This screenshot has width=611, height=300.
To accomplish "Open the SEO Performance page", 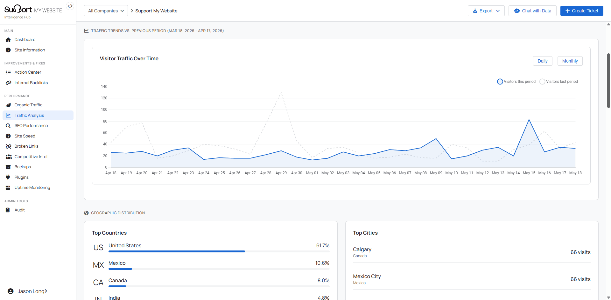I will pos(38,126).
